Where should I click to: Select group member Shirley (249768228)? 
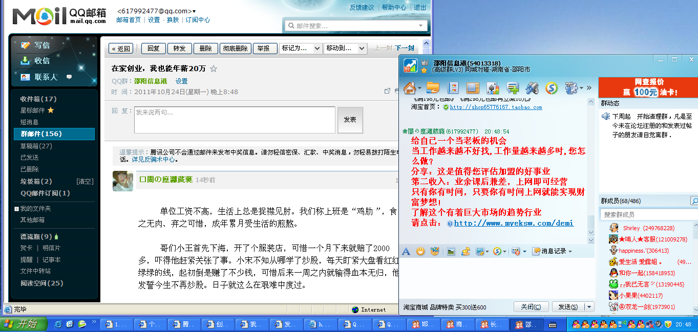coord(648,228)
